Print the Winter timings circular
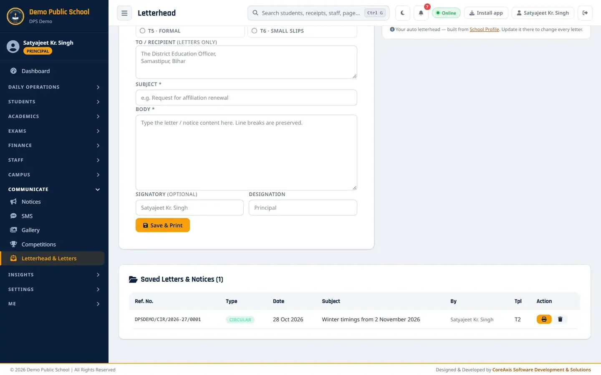Screen dimensions: 601x375 click(544, 319)
